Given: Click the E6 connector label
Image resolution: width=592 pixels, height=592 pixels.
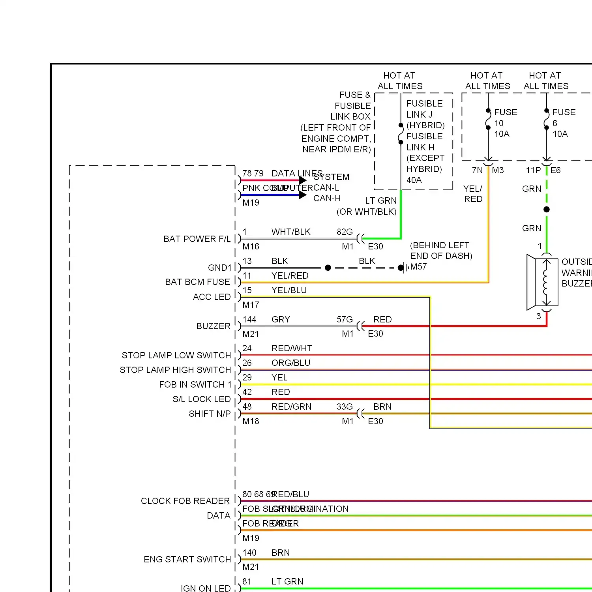Looking at the screenshot, I should point(555,170).
